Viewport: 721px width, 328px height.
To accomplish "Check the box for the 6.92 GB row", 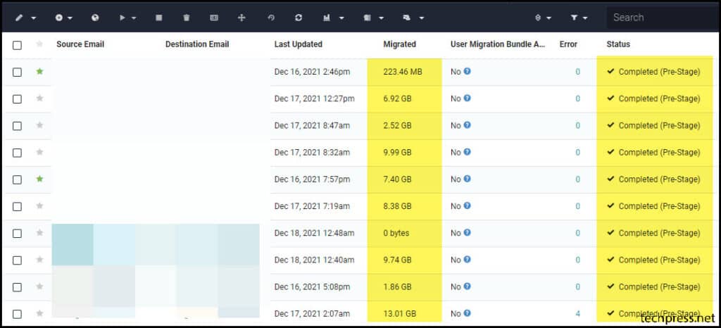I will click(17, 99).
